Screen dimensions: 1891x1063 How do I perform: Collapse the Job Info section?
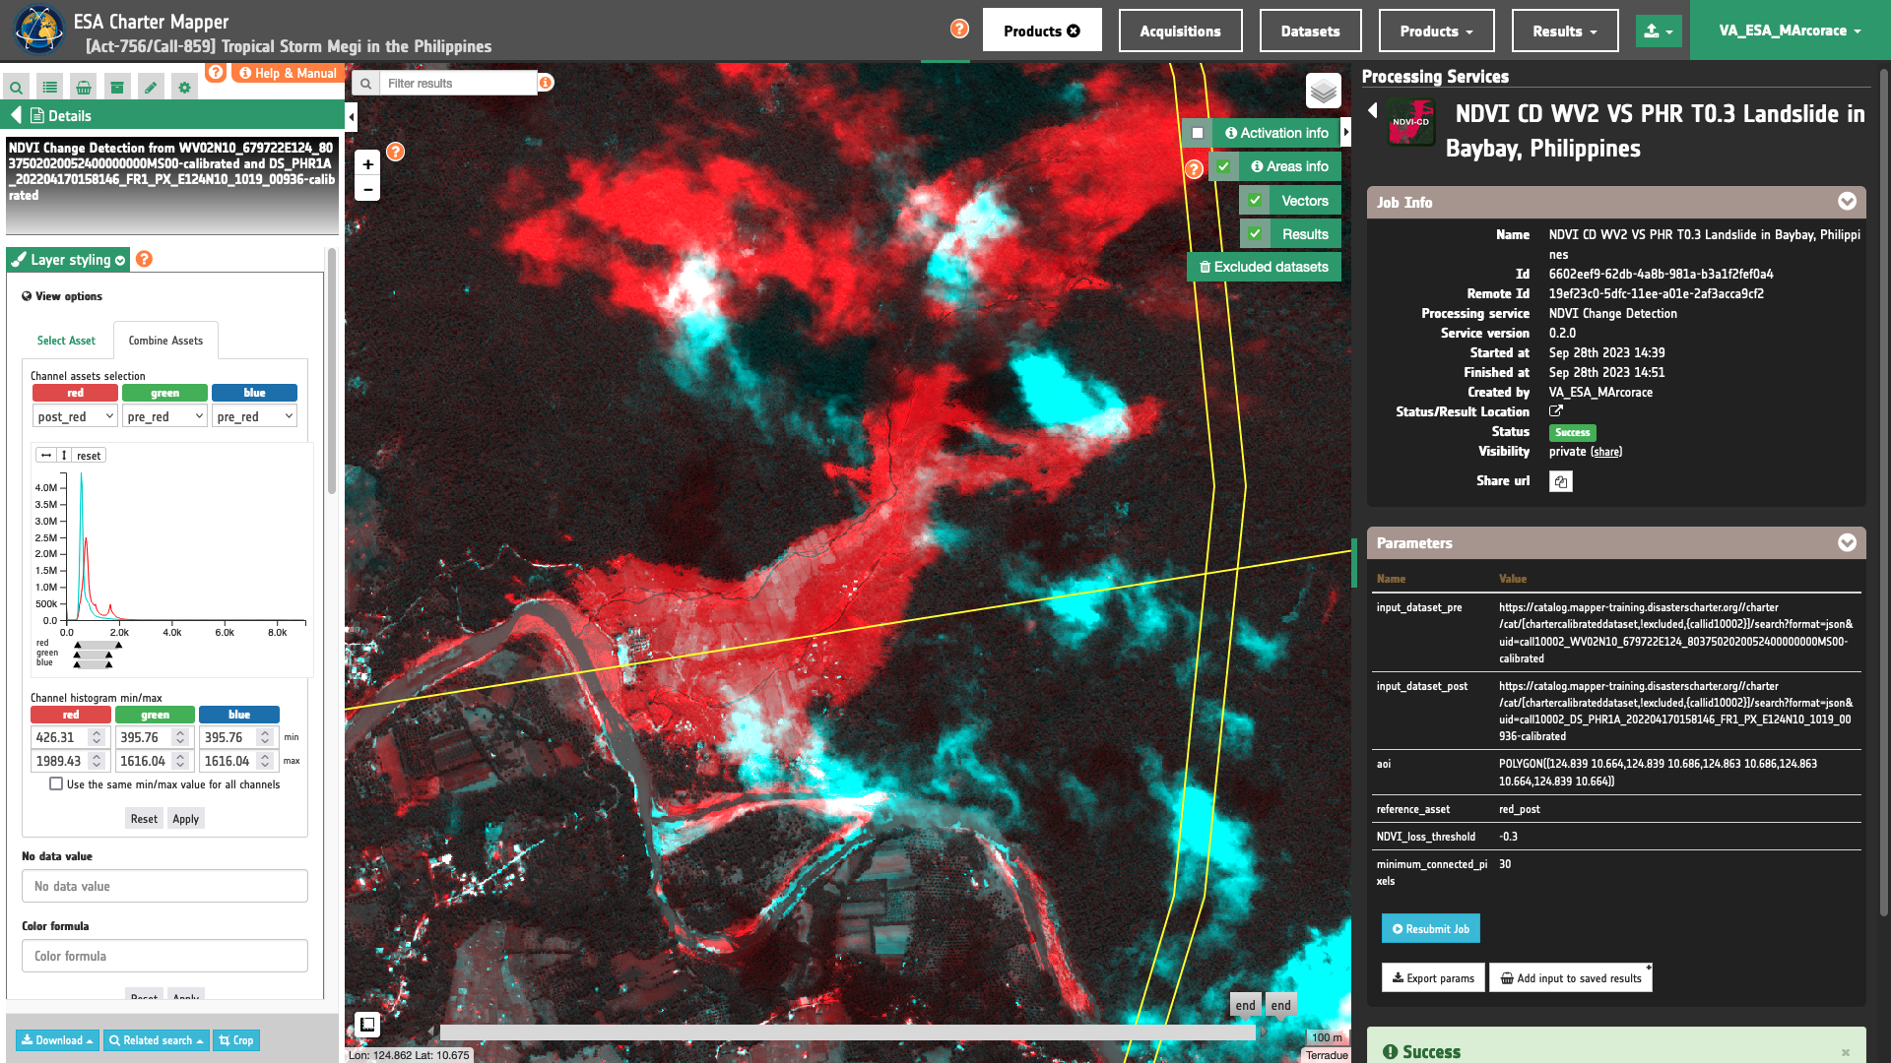1847,202
